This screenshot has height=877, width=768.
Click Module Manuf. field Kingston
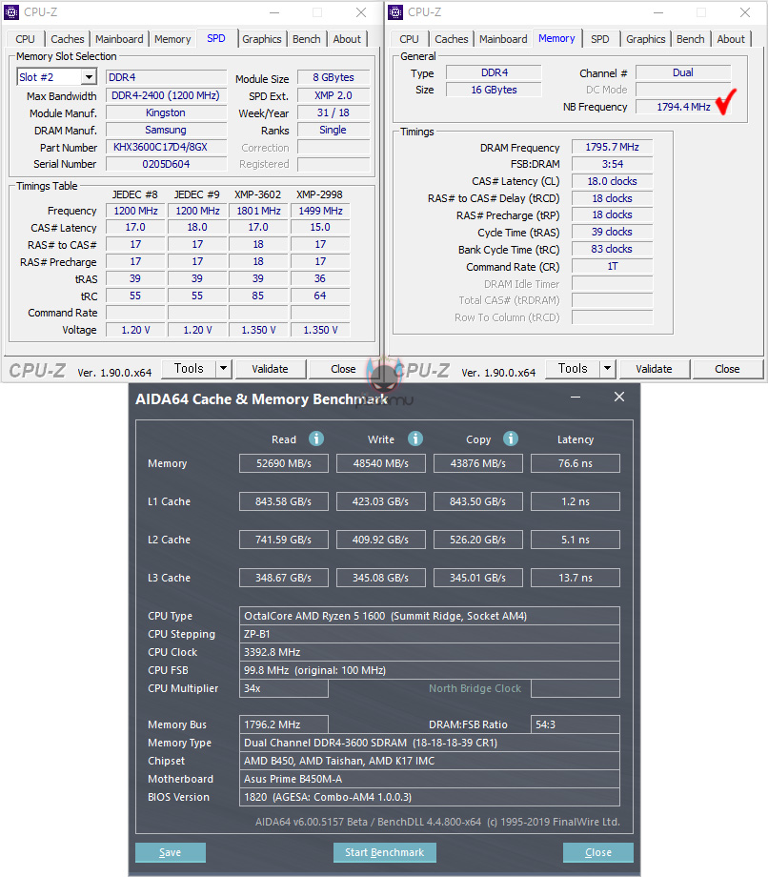pos(166,112)
